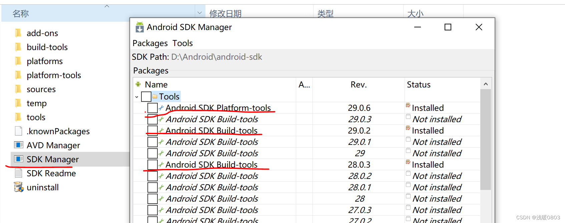
Task: Click wrench icon of Build-tools 29.0.2 row
Action: coord(161,131)
